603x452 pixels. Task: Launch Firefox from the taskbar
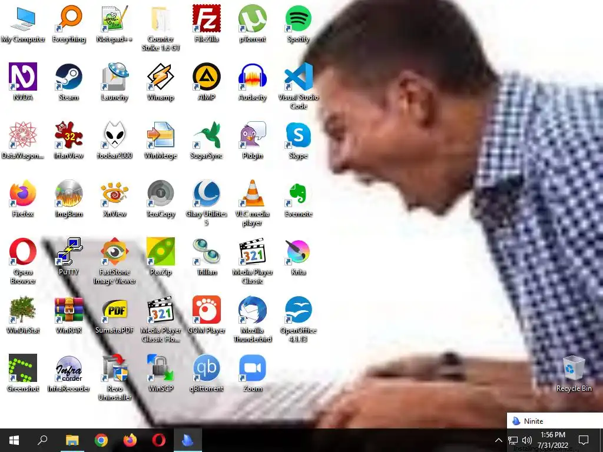click(130, 440)
